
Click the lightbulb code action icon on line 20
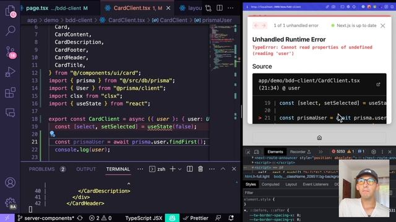point(52,134)
